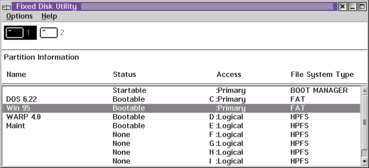Viewport: 369px width, 168px height.
Task: Open the Help menu
Action: tap(49, 16)
